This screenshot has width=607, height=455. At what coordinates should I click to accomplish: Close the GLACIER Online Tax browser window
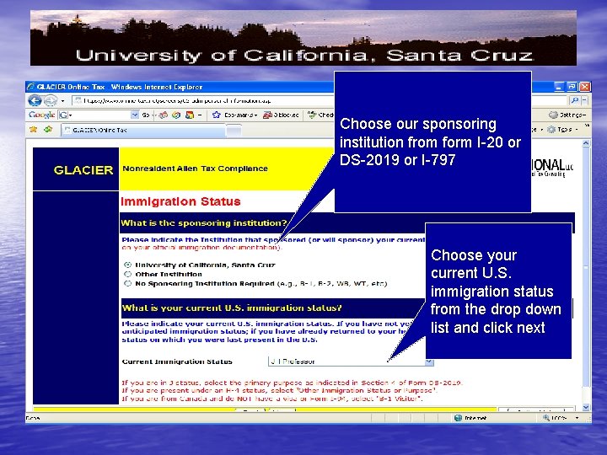(584, 87)
